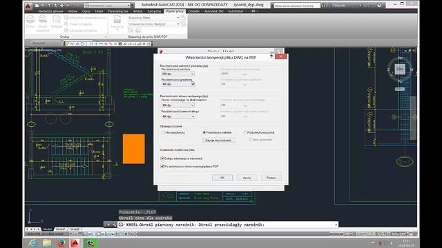Click the command line input field
Screen dimensions: 442x248
[x=226, y=225]
